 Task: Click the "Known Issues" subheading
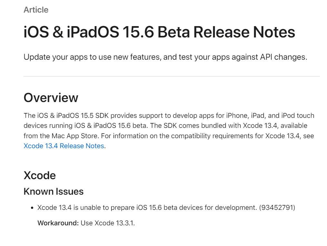pyautogui.click(x=54, y=191)
